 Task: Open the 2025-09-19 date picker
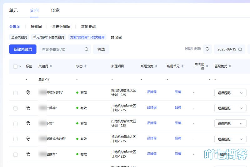229,49
